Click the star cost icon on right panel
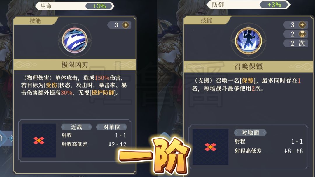The width and height of the screenshot is (315, 177). pos(302,25)
